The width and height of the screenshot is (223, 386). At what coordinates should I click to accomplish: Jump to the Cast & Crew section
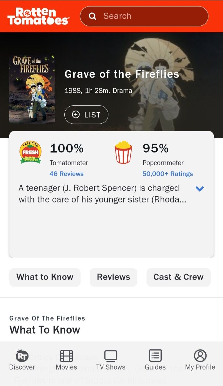tap(178, 277)
